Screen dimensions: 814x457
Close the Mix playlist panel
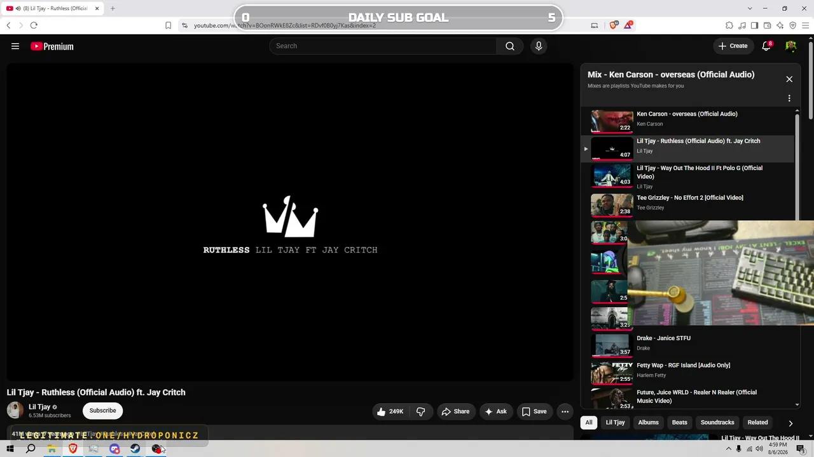pyautogui.click(x=789, y=79)
